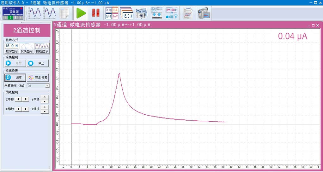
Task: Click the 调零 zero calibration button
Action: 15,77
